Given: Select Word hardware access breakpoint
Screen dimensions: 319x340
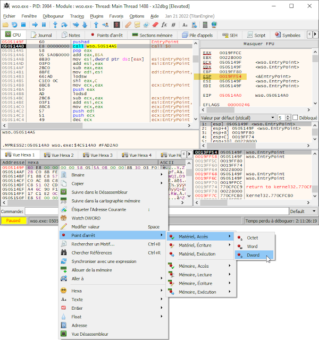Looking at the screenshot, I should pyautogui.click(x=254, y=246).
